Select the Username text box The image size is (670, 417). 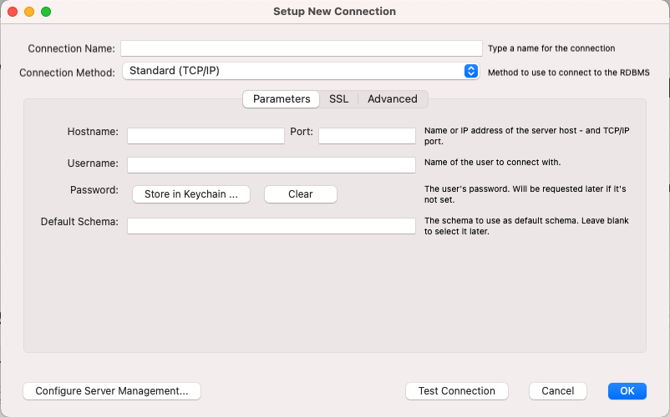(x=271, y=165)
